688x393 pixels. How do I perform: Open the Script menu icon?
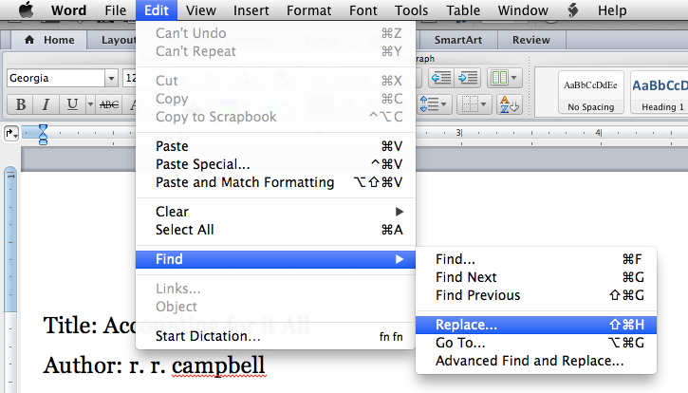572,9
